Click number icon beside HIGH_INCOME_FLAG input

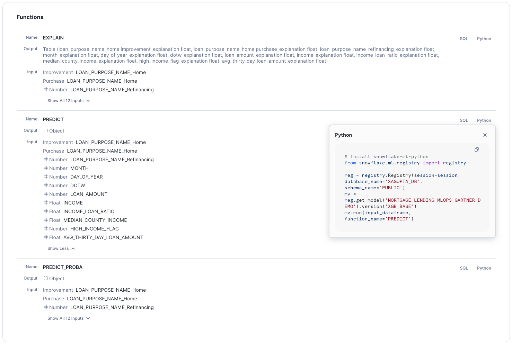pyautogui.click(x=46, y=229)
